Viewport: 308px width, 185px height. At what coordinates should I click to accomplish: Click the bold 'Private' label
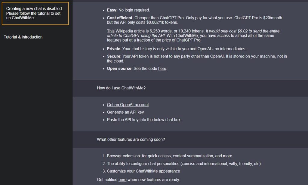(113, 49)
